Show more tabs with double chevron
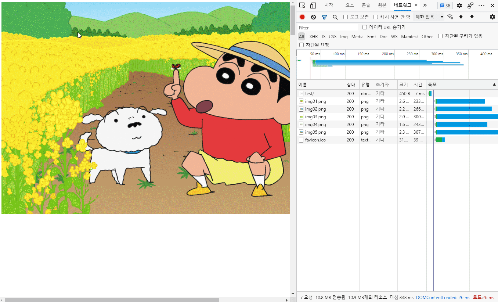Screen dimensions: 498x302 [x=425, y=5]
